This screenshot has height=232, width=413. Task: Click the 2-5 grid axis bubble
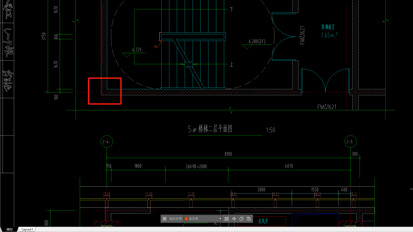(x=350, y=142)
